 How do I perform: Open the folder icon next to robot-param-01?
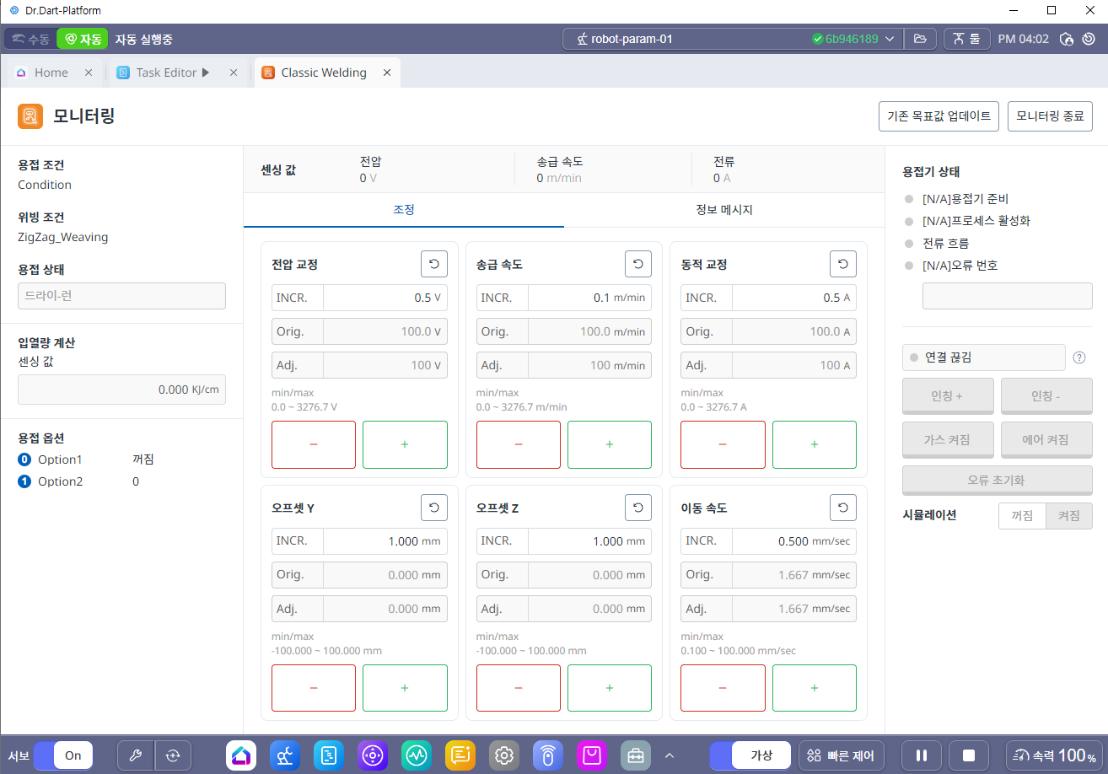click(x=920, y=39)
